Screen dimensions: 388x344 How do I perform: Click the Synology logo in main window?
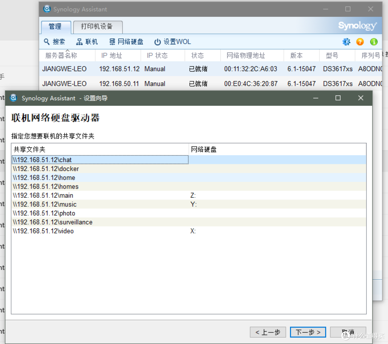[357, 26]
